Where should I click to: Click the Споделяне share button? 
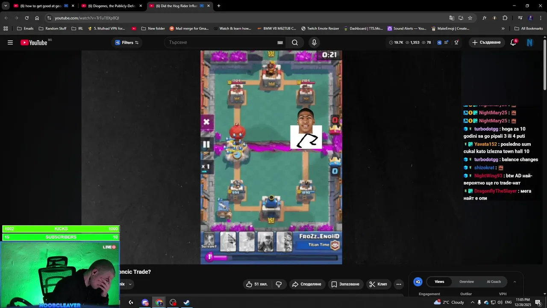point(306,284)
